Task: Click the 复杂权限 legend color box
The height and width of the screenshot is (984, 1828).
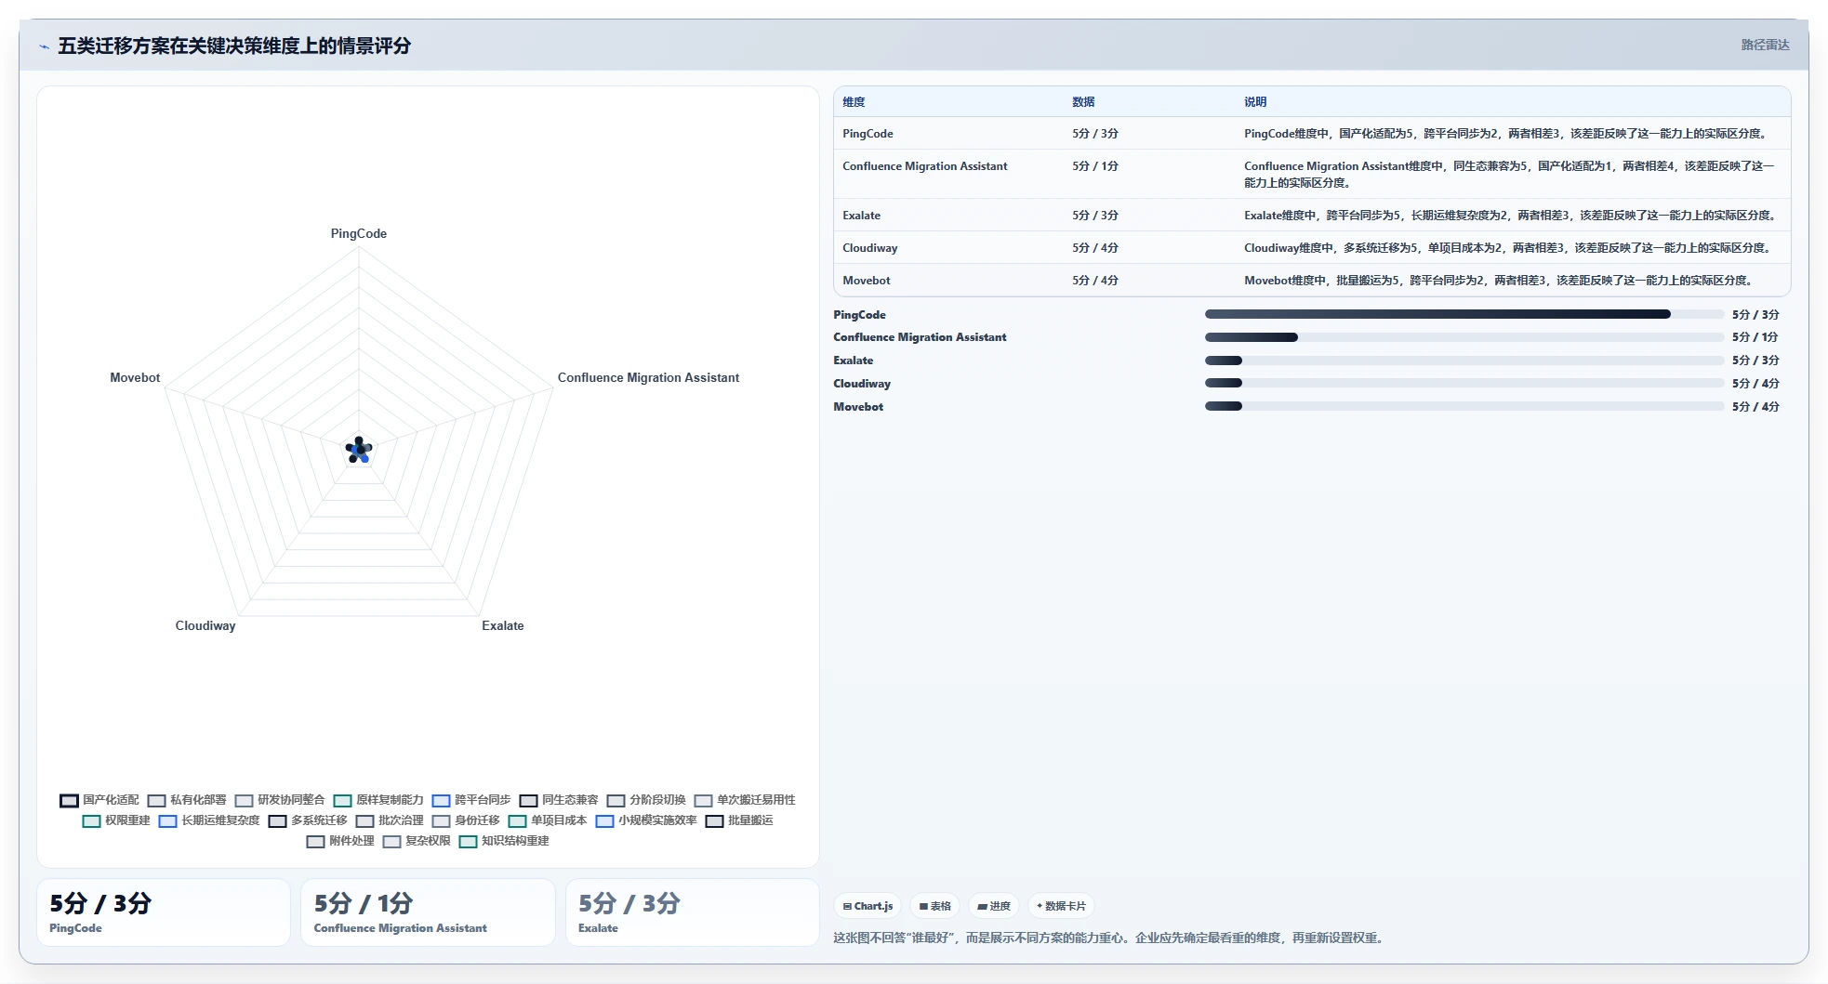Action: (x=392, y=841)
